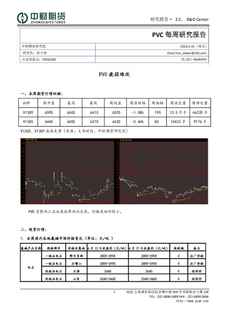227x322 pixels.
Task: Click the title 'PVC 每周研究报告'
Action: pos(179,34)
